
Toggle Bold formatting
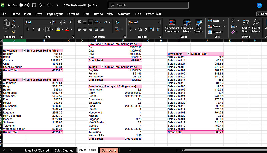coord(28,29)
